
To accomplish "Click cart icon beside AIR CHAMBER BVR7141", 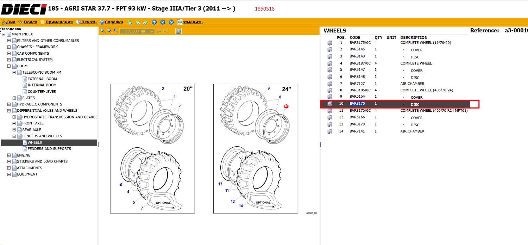I will [329, 131].
